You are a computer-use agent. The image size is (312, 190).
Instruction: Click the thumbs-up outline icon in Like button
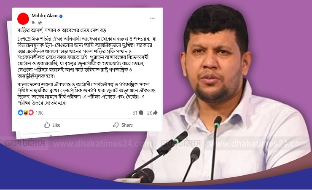click(x=47, y=125)
